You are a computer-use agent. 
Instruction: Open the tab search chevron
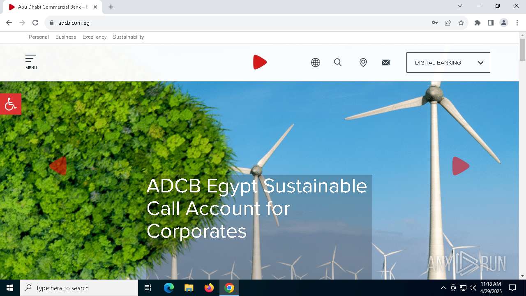coord(460,6)
